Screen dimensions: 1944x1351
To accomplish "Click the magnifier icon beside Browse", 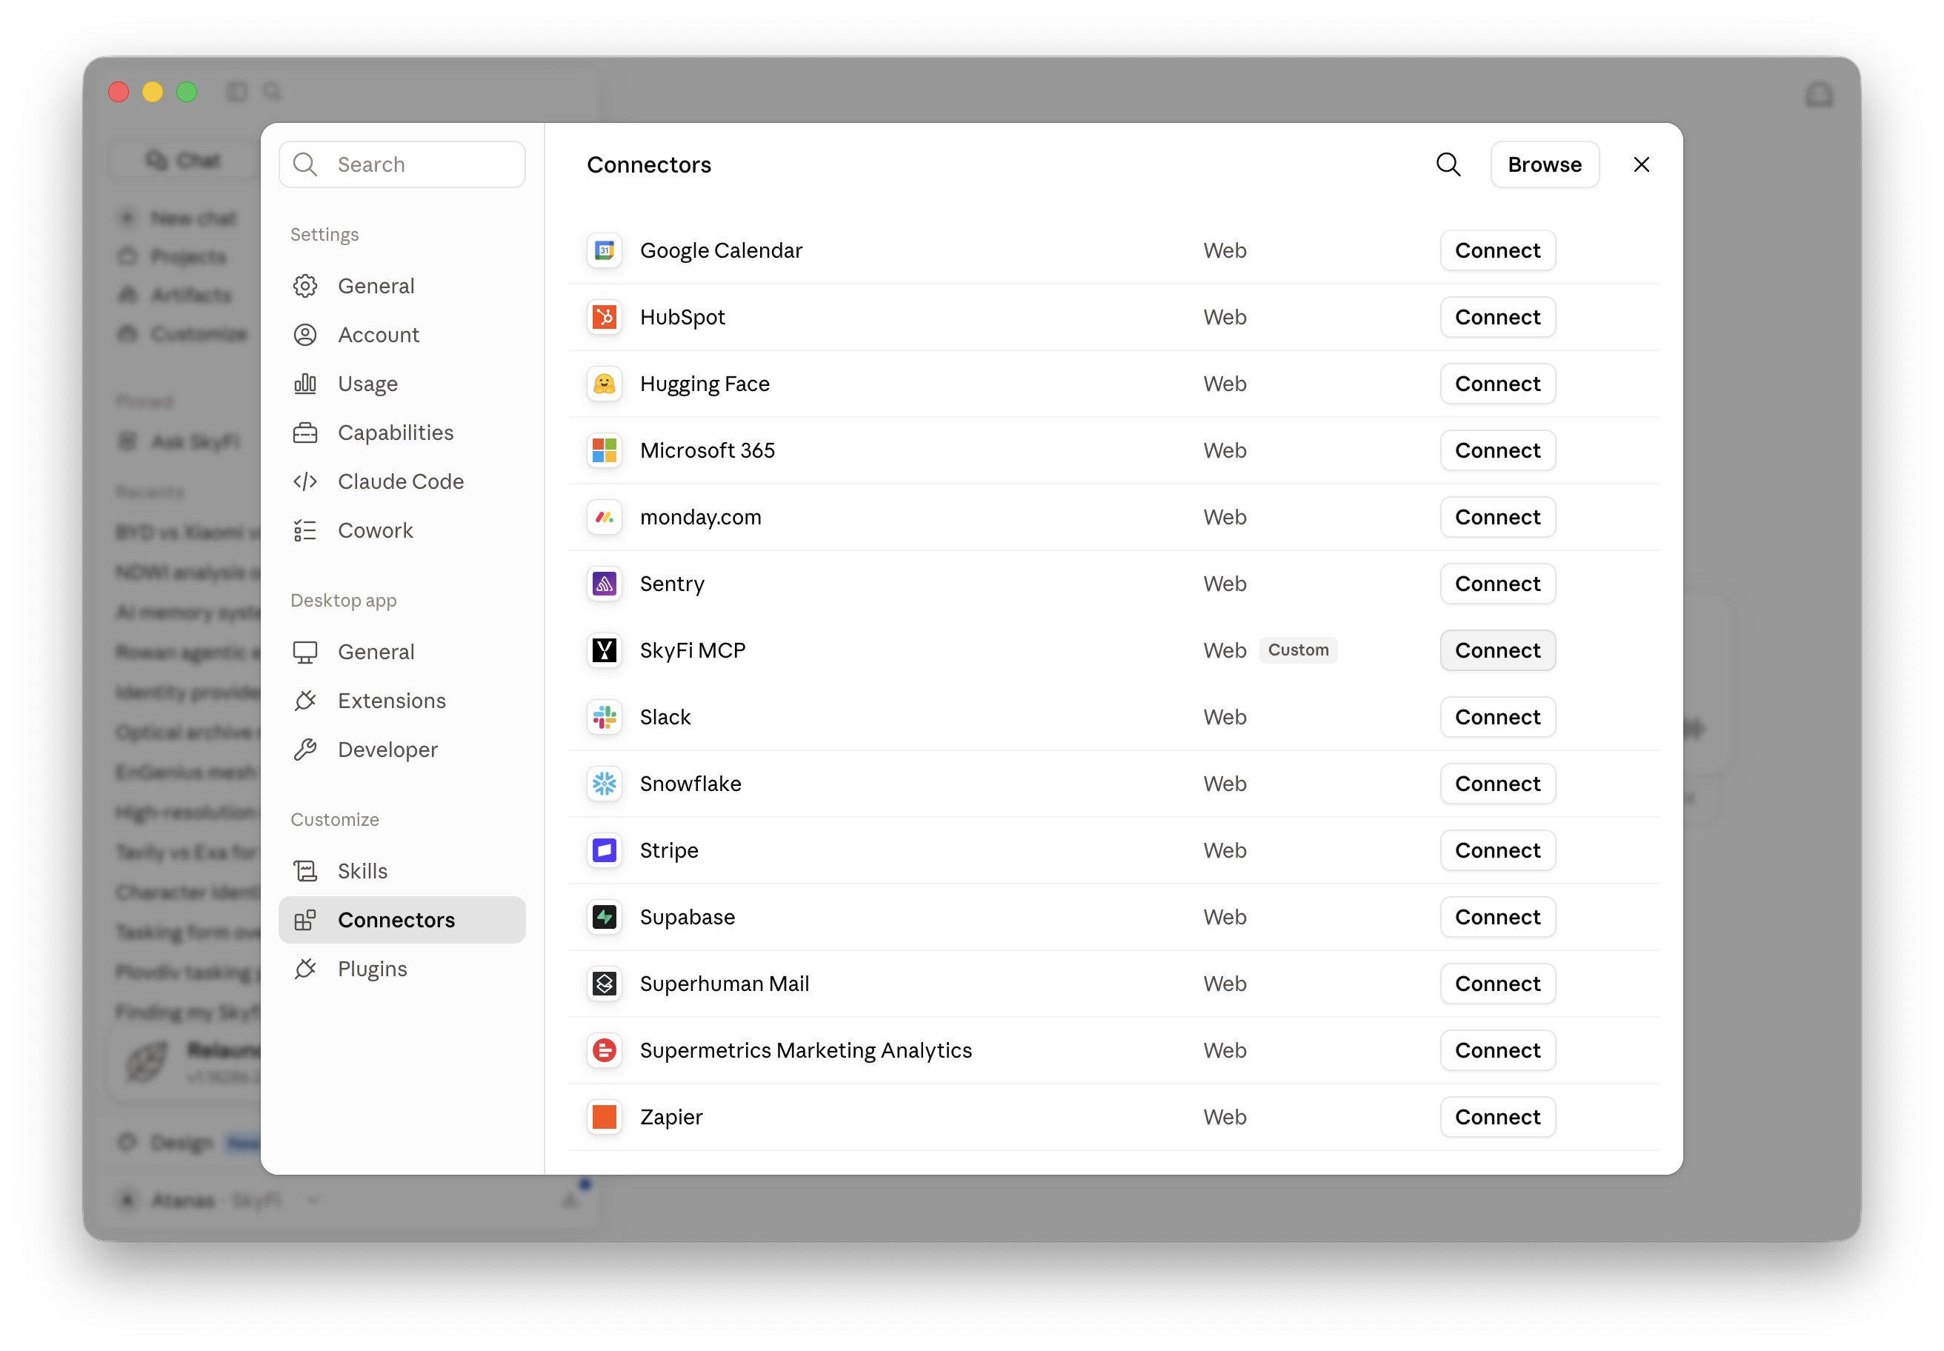I will (1448, 164).
